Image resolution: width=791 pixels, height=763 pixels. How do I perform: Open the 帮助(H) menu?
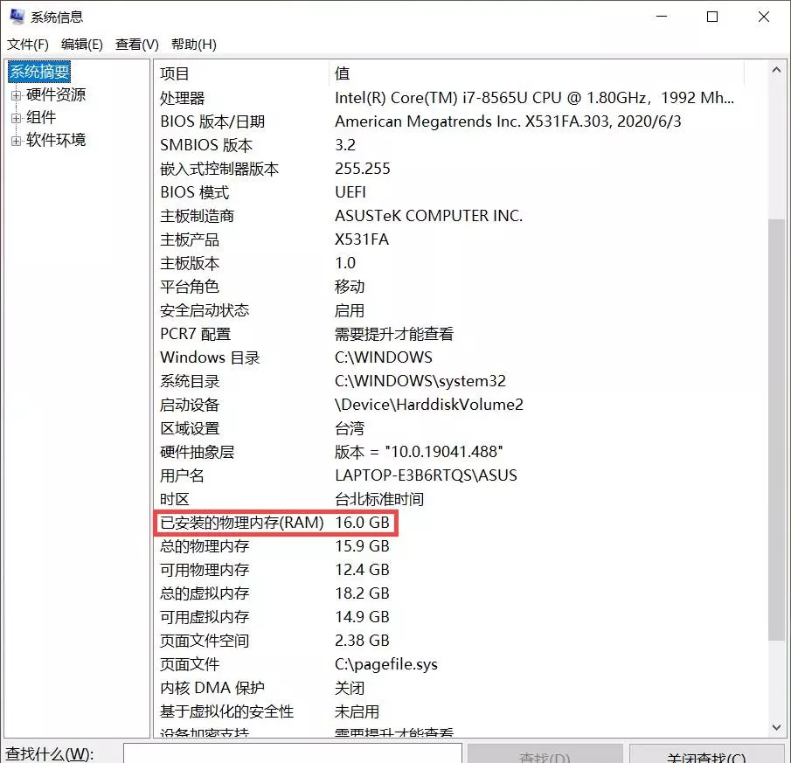click(194, 45)
